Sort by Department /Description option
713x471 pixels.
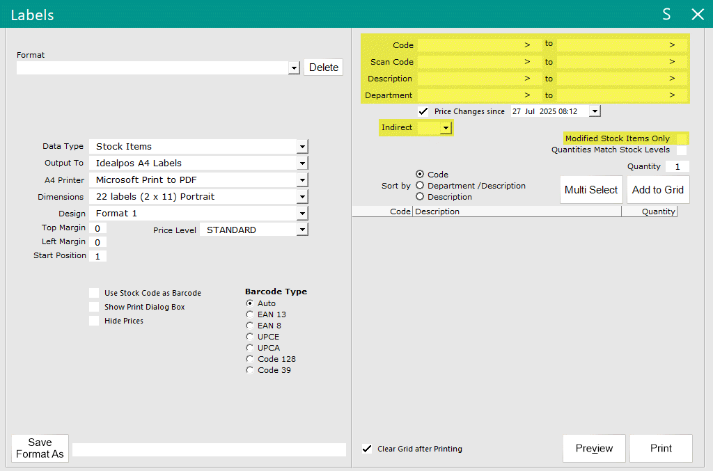point(420,185)
